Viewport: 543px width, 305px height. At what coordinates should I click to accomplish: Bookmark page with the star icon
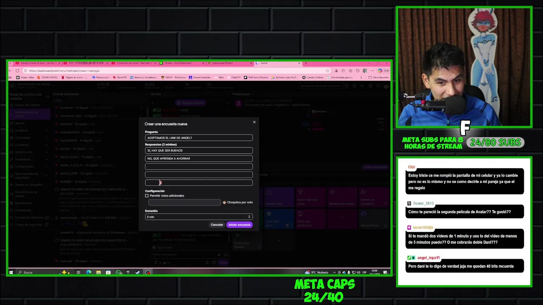point(327,71)
